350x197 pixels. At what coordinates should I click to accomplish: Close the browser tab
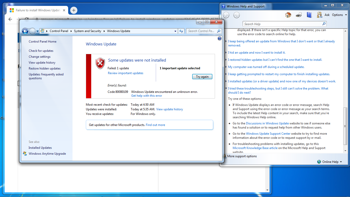64,10
